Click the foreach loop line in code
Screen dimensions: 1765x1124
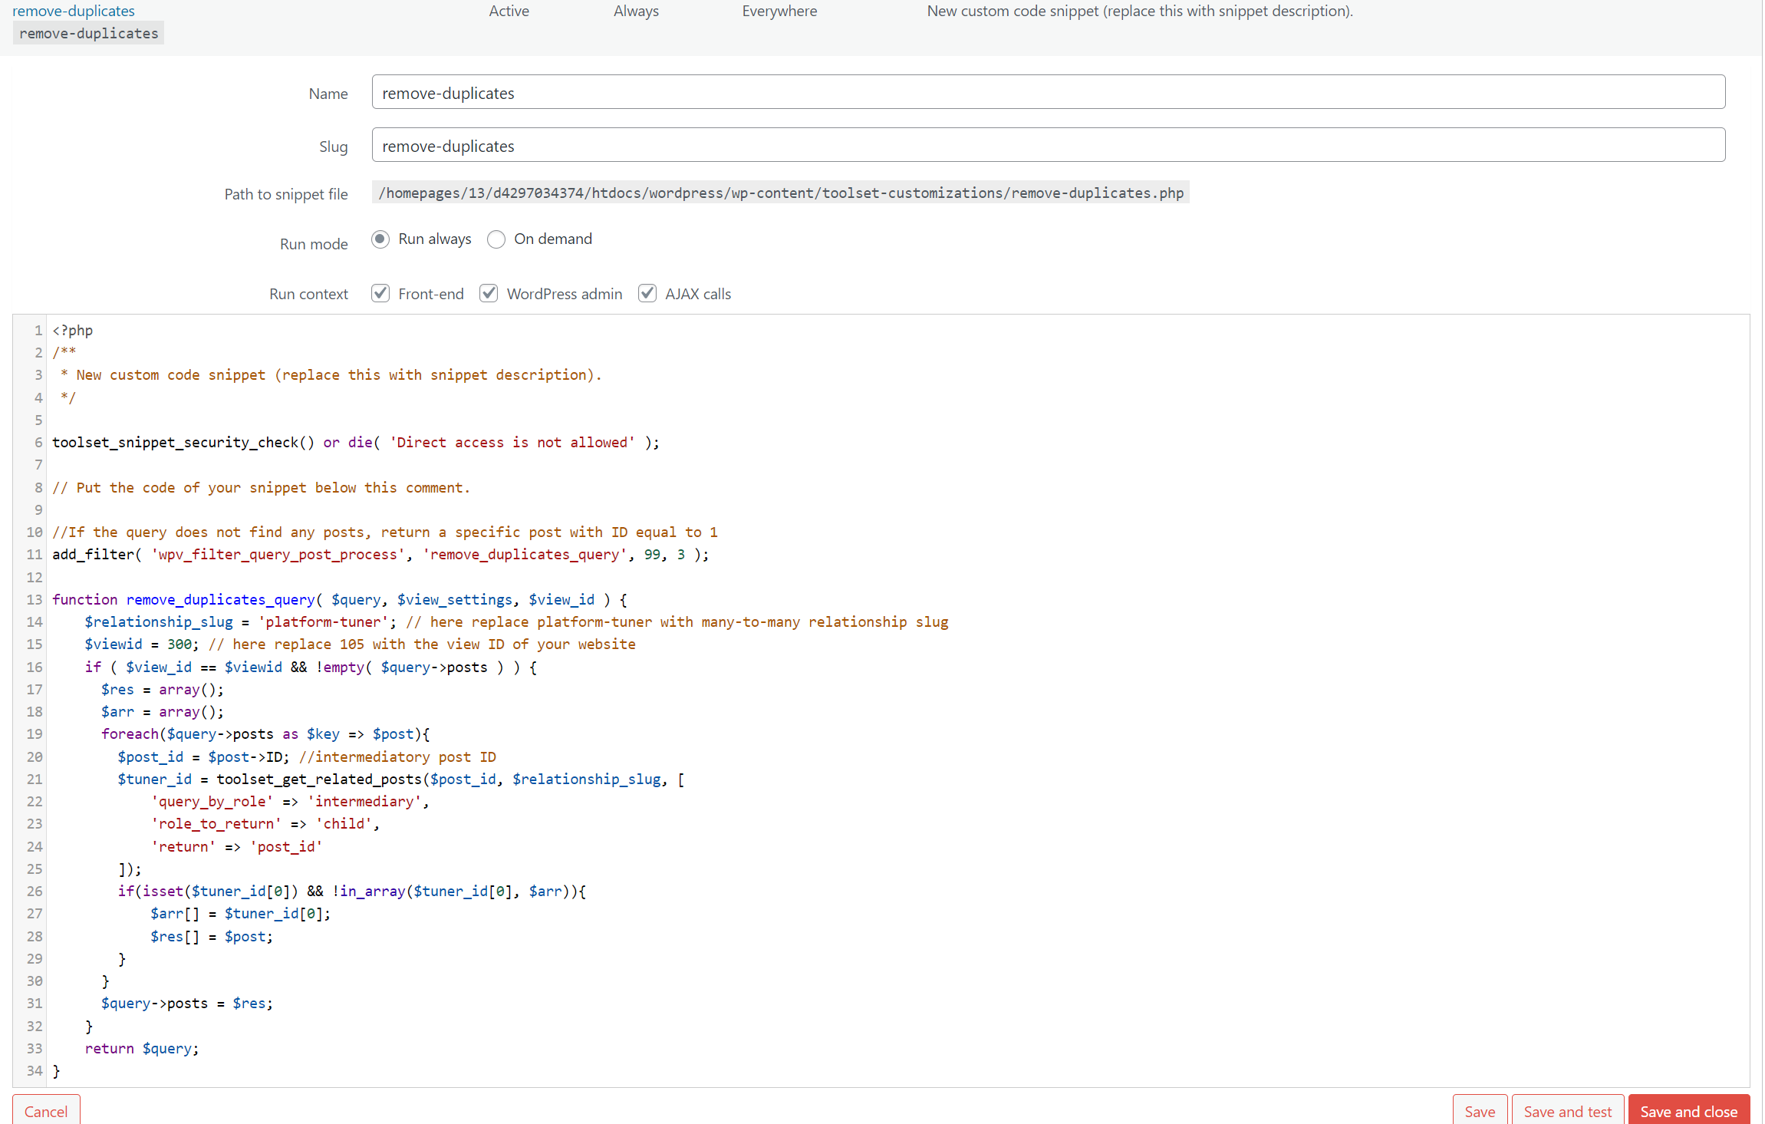pos(265,734)
